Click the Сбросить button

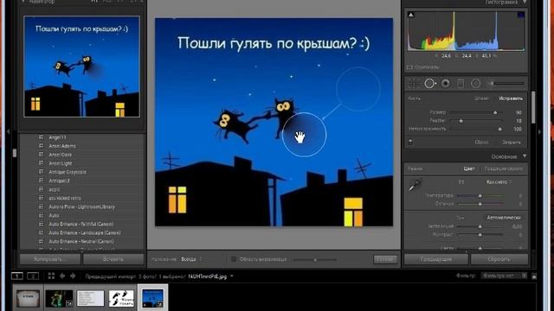(499, 259)
